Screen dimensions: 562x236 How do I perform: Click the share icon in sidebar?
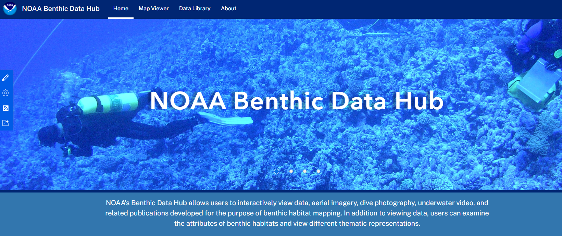point(5,123)
